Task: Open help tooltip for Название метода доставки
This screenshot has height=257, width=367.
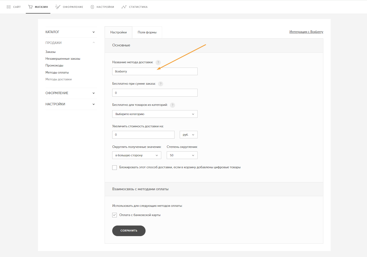Action: tap(158, 62)
